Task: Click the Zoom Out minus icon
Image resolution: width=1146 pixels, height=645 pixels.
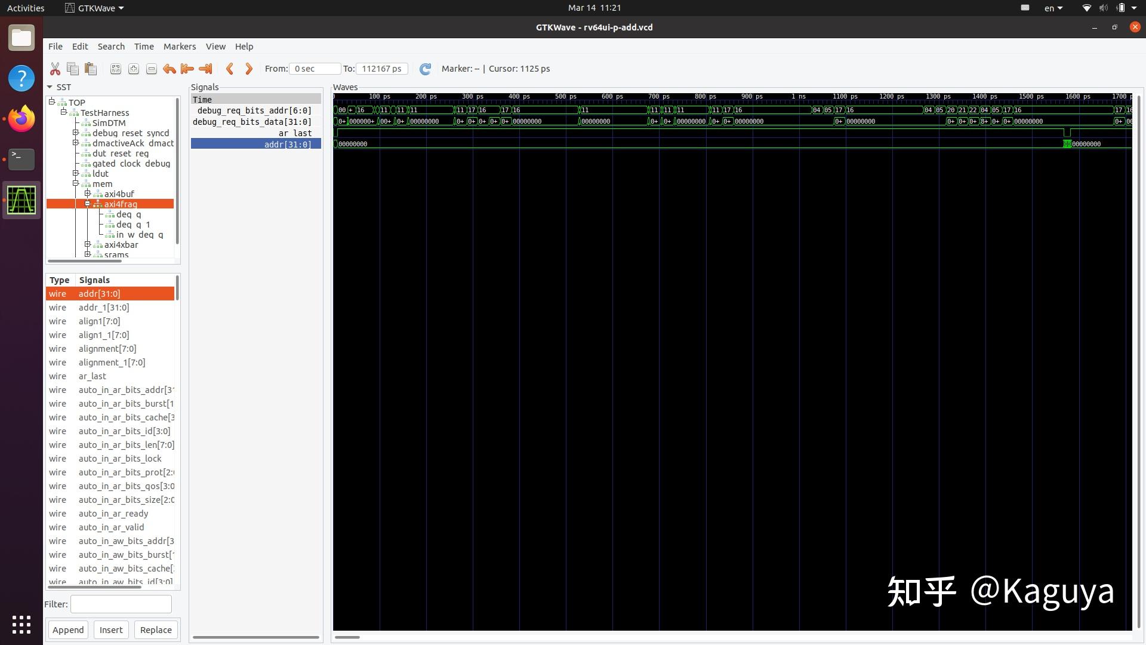Action: tap(152, 69)
